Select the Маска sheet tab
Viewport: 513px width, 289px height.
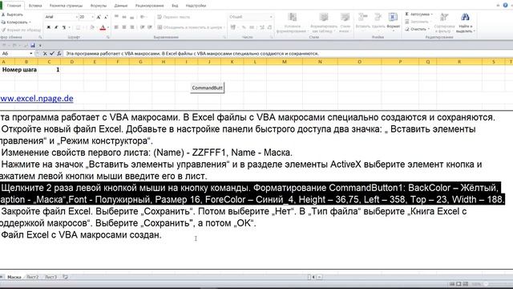14,277
